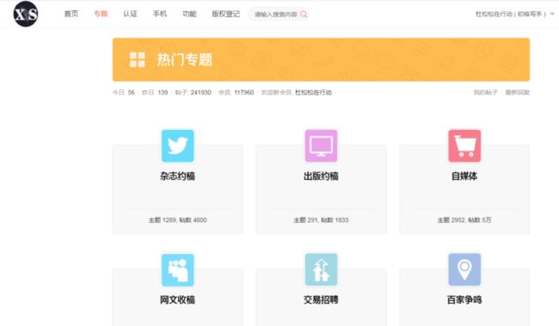Open the 百家争鸣 location pin icon
This screenshot has width=559, height=326.
[x=464, y=270]
